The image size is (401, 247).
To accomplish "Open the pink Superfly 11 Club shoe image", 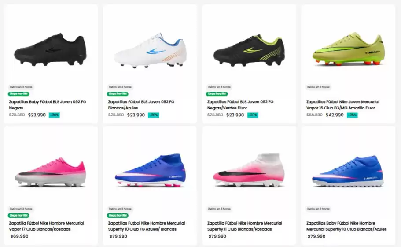I will coord(249,170).
